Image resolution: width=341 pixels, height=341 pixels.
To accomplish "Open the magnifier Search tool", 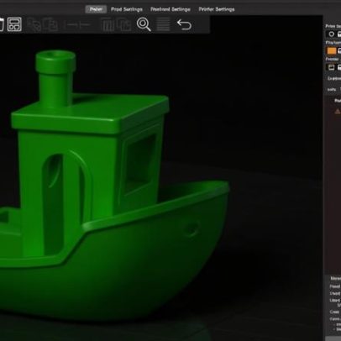I will (144, 24).
